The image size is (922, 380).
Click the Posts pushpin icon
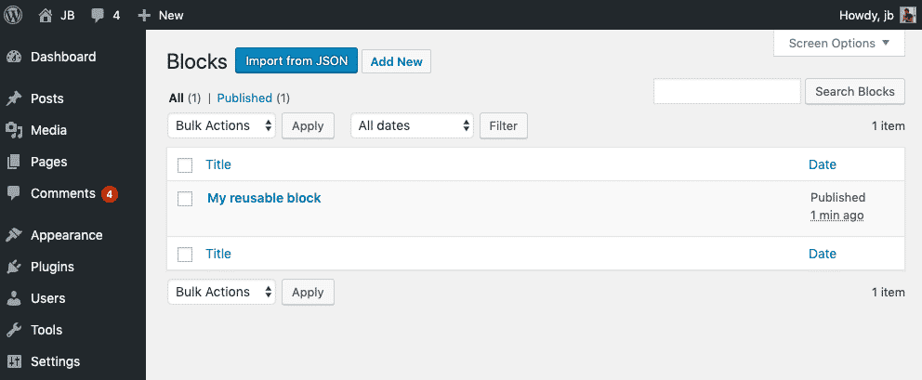pyautogui.click(x=14, y=98)
